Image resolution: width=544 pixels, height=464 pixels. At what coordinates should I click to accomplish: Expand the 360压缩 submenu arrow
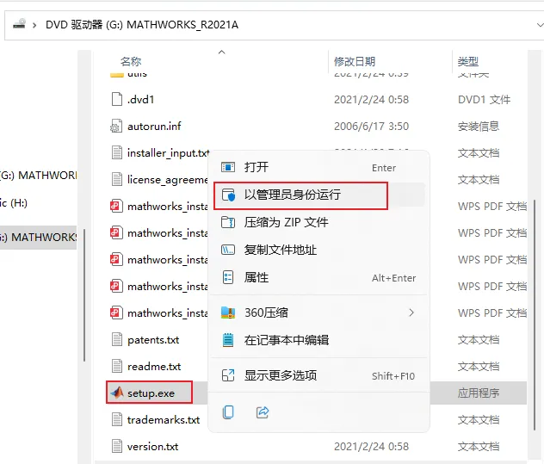[x=411, y=312]
